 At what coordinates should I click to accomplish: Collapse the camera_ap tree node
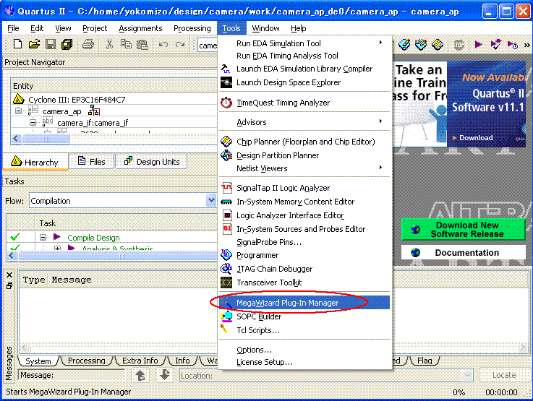click(x=19, y=111)
